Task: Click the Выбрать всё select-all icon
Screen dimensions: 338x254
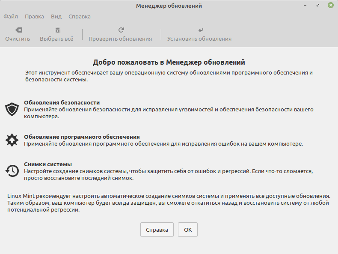Action: pos(57,30)
